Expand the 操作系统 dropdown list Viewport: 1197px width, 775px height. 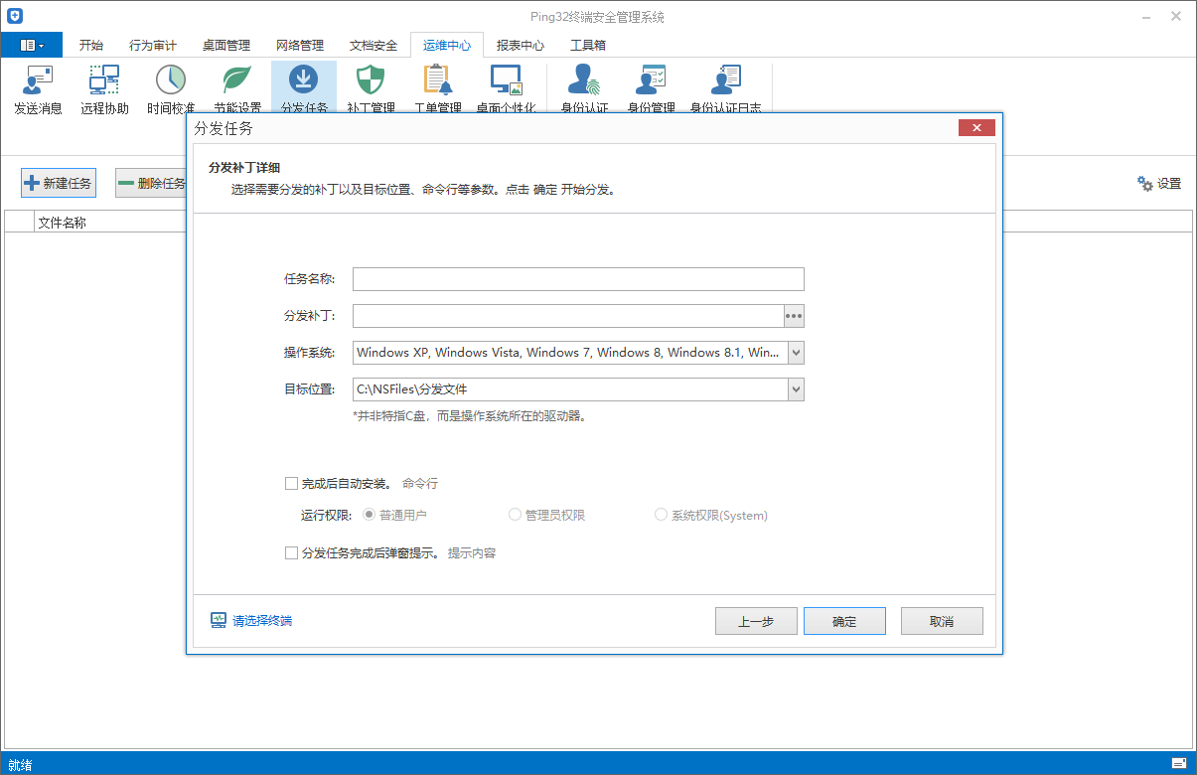click(x=796, y=353)
